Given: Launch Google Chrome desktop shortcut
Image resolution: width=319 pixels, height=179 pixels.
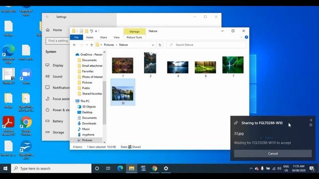Looking at the screenshot, I should 26,125.
